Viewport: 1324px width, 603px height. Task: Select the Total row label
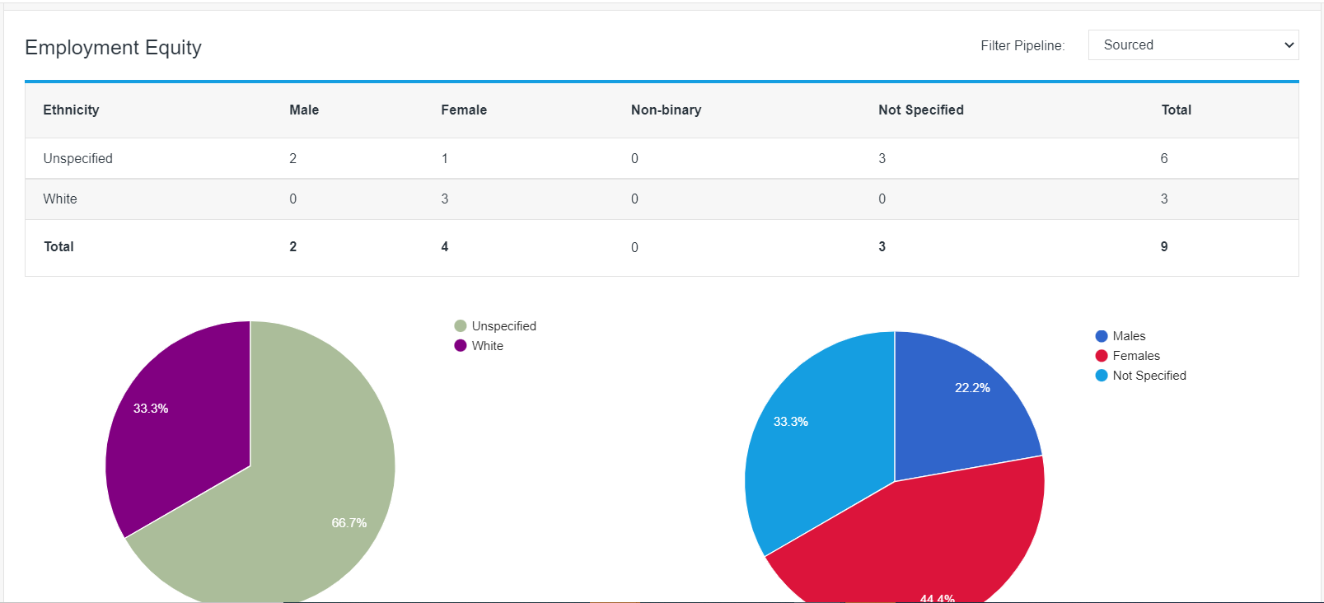(58, 246)
